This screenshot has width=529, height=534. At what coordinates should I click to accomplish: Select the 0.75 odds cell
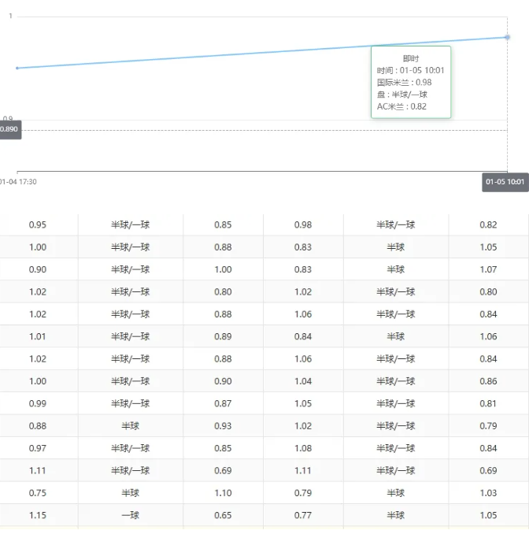38,493
